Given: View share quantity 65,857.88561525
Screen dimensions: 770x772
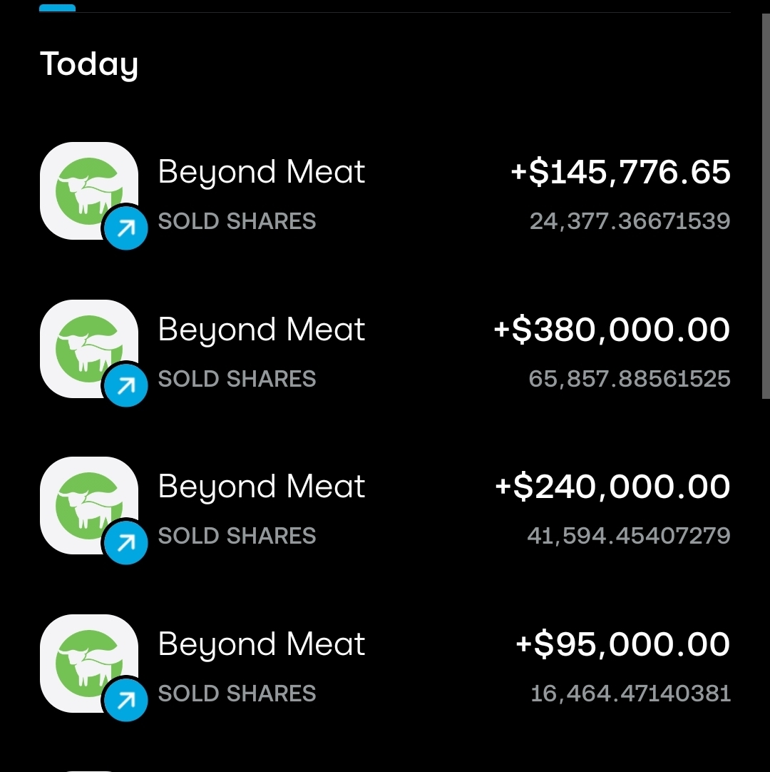Looking at the screenshot, I should [630, 379].
